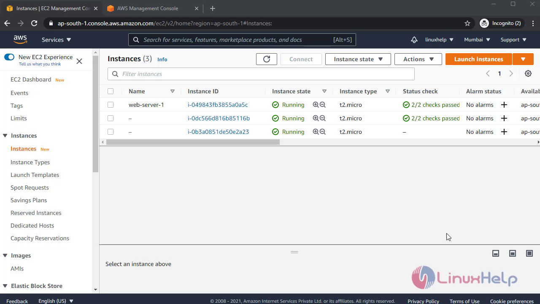This screenshot has height=304, width=540.
Task: Open the Mumbai region dropdown
Action: [477, 40]
